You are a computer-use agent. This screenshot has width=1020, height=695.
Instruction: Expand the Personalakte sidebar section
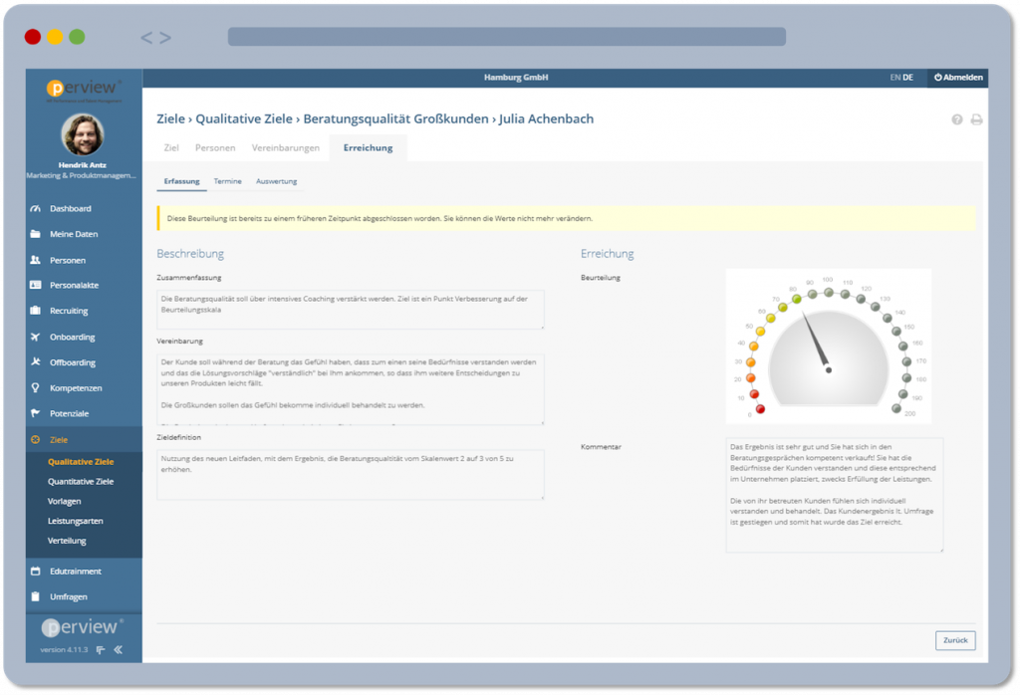(74, 286)
